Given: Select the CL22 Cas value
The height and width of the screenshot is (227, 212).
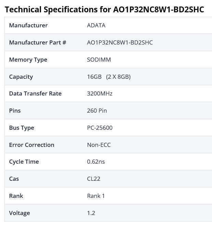Looking at the screenshot, I should tap(94, 179).
